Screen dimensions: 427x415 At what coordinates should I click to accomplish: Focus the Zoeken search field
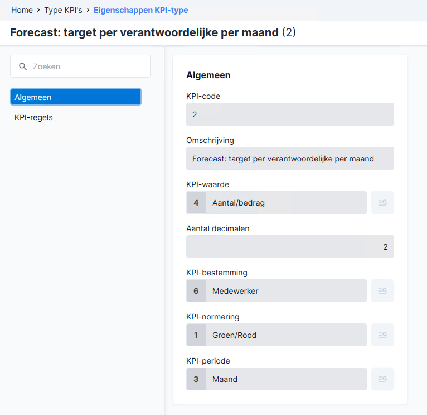[80, 66]
